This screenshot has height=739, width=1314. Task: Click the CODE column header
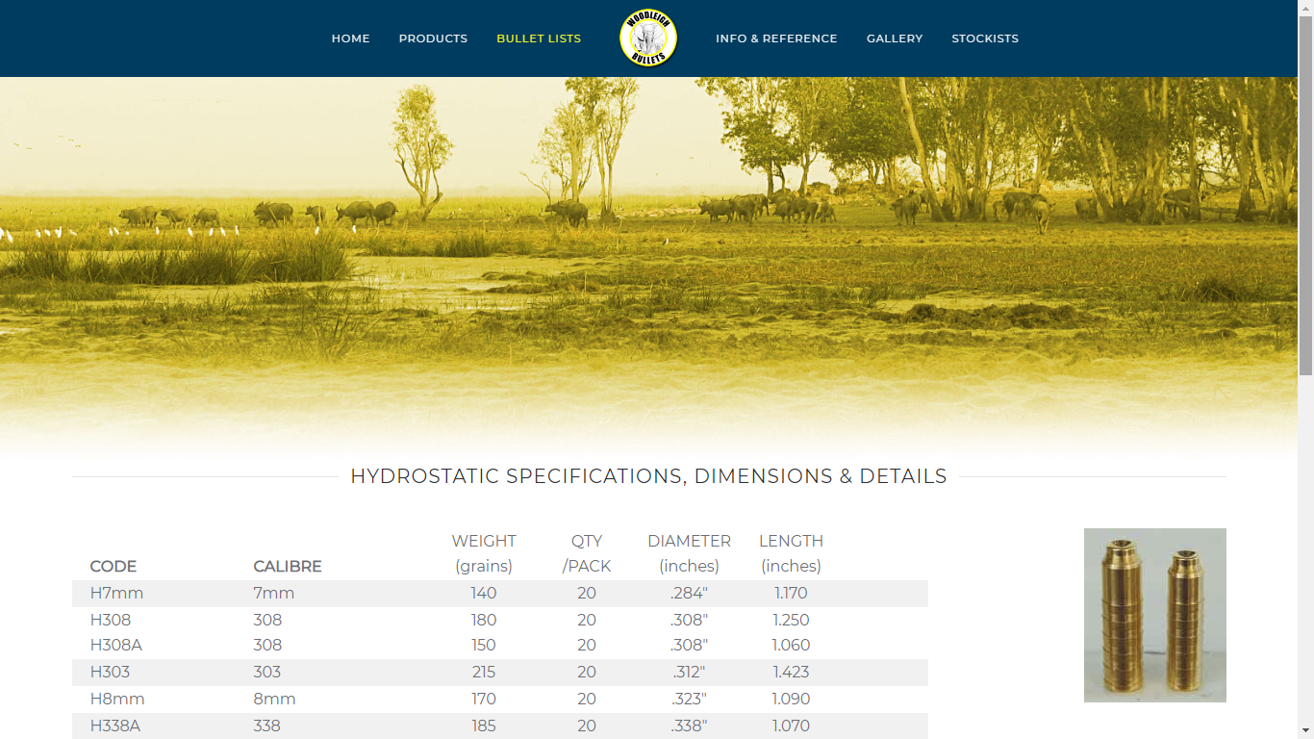click(x=114, y=566)
